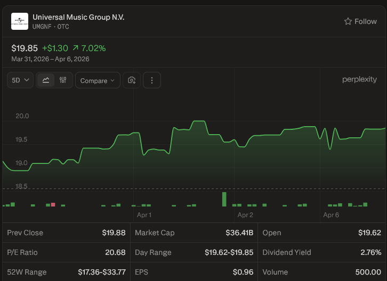Select the line chart view icon
Viewport: 387px width, 281px height.
[46, 80]
